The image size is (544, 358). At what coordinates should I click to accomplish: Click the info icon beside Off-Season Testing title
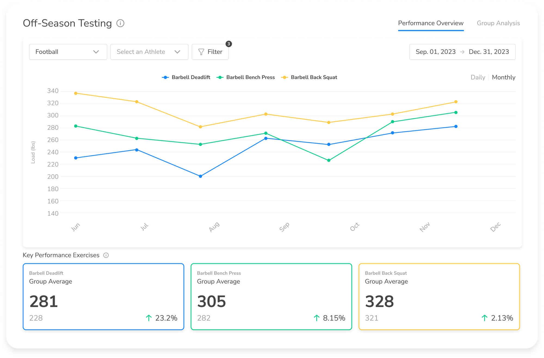pos(120,23)
